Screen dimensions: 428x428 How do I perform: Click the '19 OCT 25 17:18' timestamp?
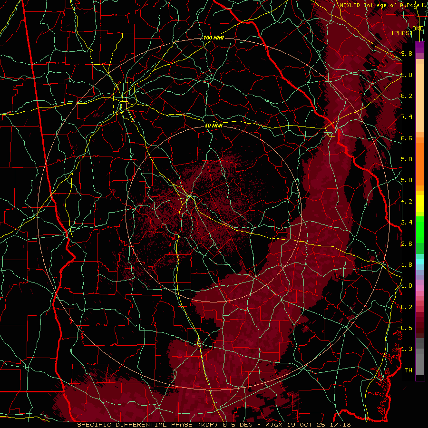tap(319, 425)
